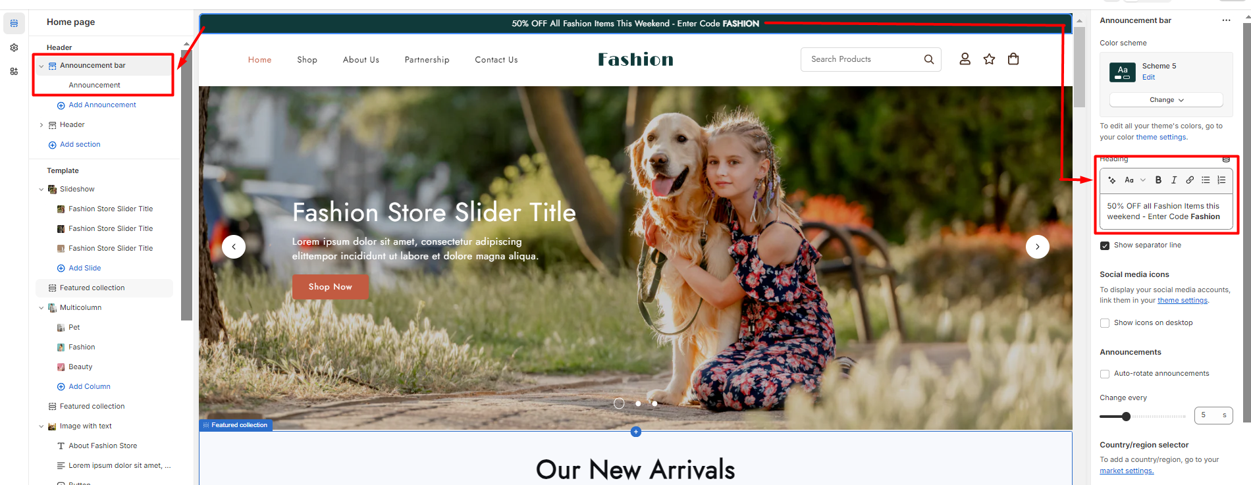Enable Show icons on desktop
This screenshot has width=1251, height=485.
click(x=1105, y=323)
